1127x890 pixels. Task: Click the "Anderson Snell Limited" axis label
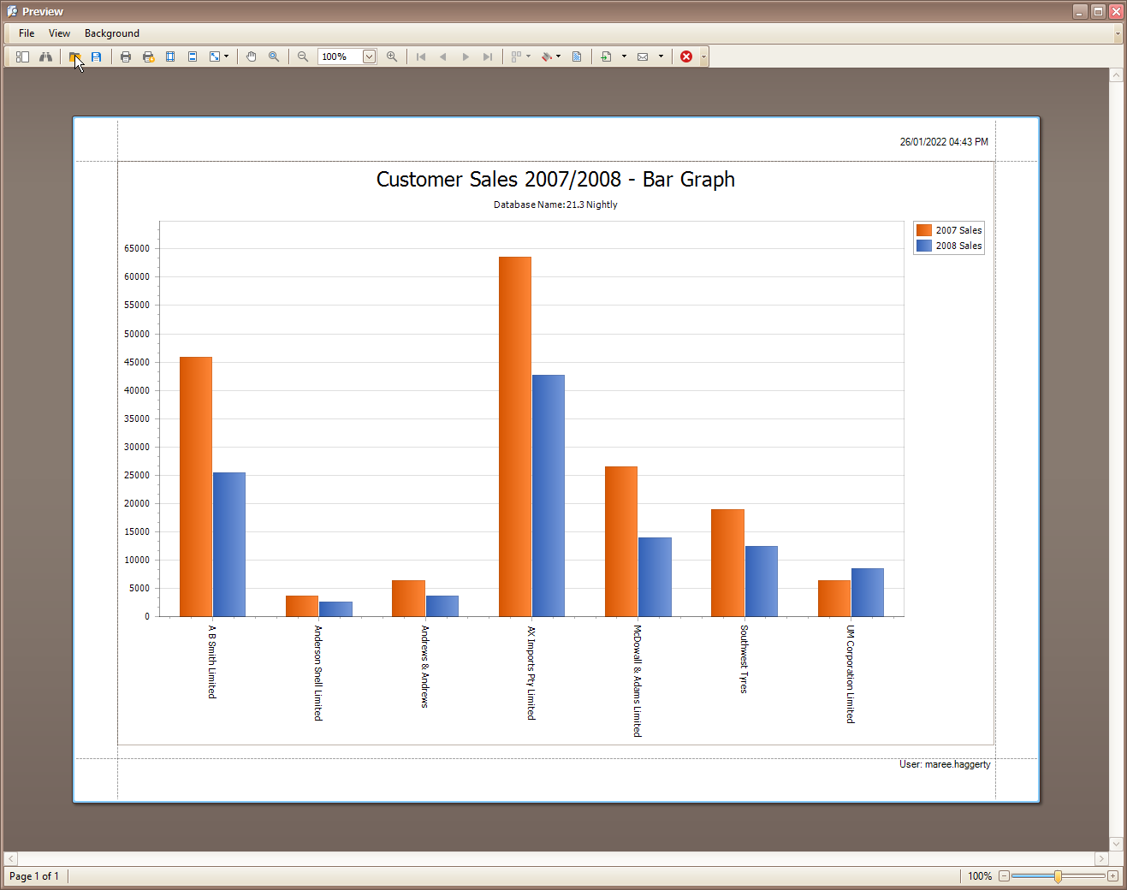[x=318, y=673]
